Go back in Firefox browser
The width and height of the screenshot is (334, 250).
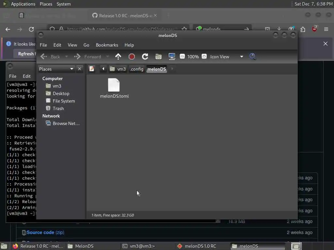(x=8, y=29)
